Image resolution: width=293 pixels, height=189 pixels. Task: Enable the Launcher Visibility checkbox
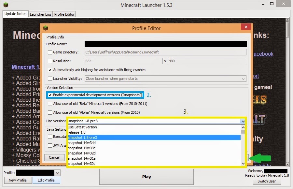click(50, 79)
